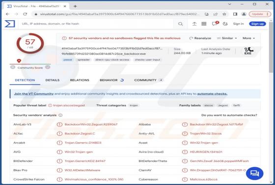
Task: Open the upload file icon
Action: [x=194, y=24]
